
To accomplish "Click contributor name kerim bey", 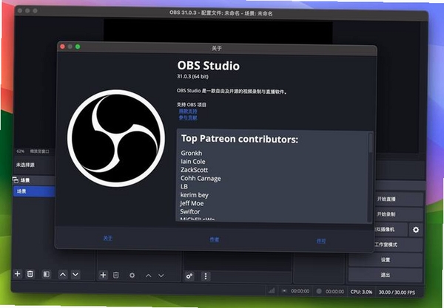I will [x=194, y=195].
